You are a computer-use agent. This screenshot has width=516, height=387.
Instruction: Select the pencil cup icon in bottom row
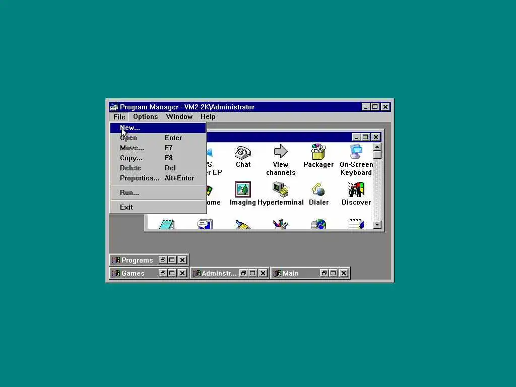click(x=280, y=224)
